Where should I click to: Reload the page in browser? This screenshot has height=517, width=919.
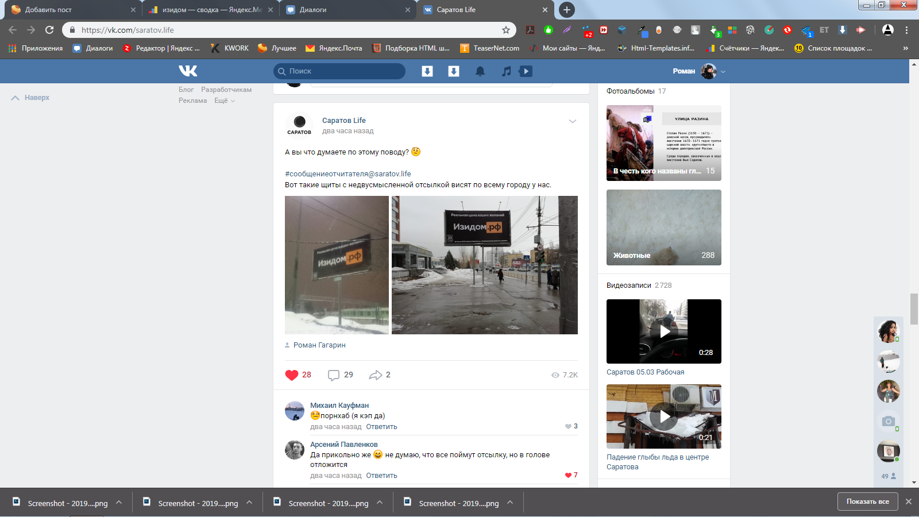pos(49,30)
